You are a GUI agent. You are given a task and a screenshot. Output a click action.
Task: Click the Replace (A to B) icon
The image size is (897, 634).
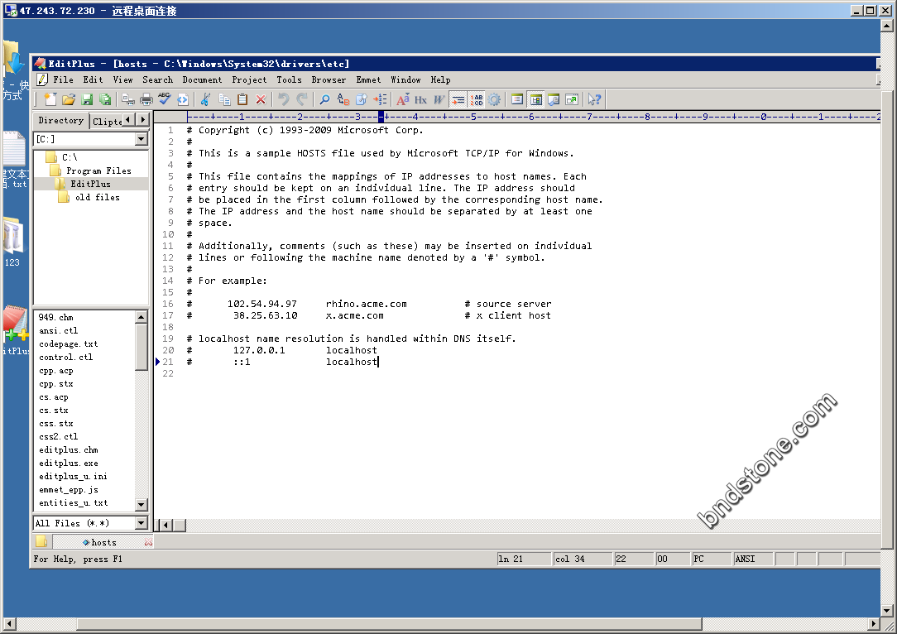(343, 99)
